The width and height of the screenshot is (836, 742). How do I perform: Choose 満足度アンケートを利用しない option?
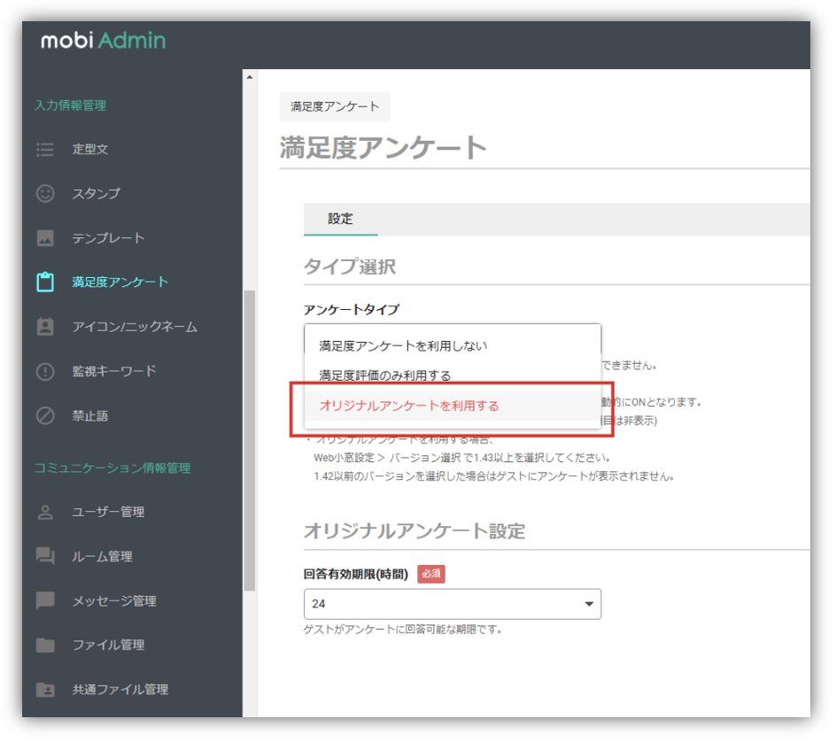[453, 346]
